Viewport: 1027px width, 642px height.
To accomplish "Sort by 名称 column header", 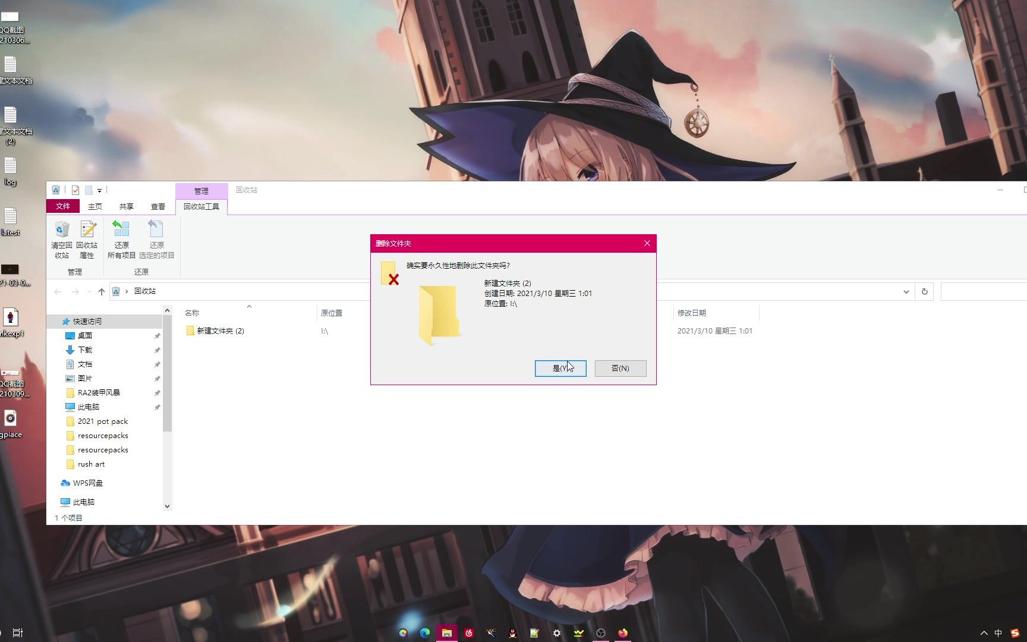I will pyautogui.click(x=192, y=313).
